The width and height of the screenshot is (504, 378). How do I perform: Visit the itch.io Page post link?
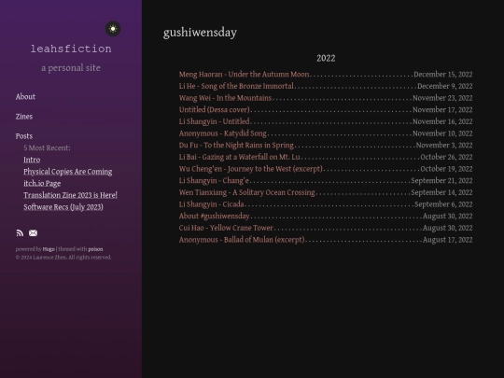point(42,183)
